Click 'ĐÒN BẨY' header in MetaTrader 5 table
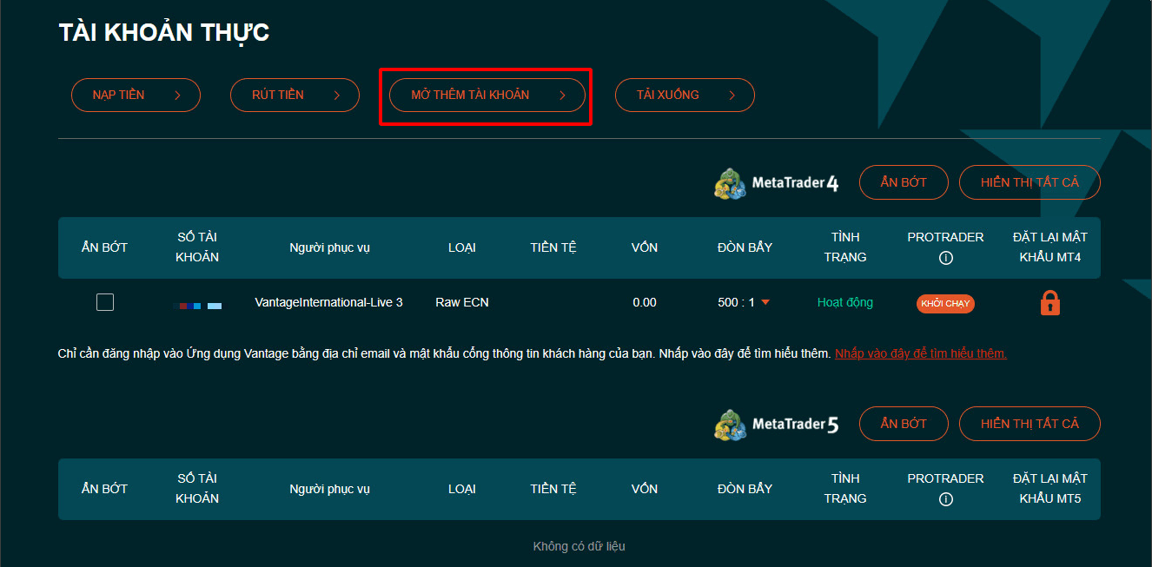This screenshot has height=567, width=1152. coord(745,489)
